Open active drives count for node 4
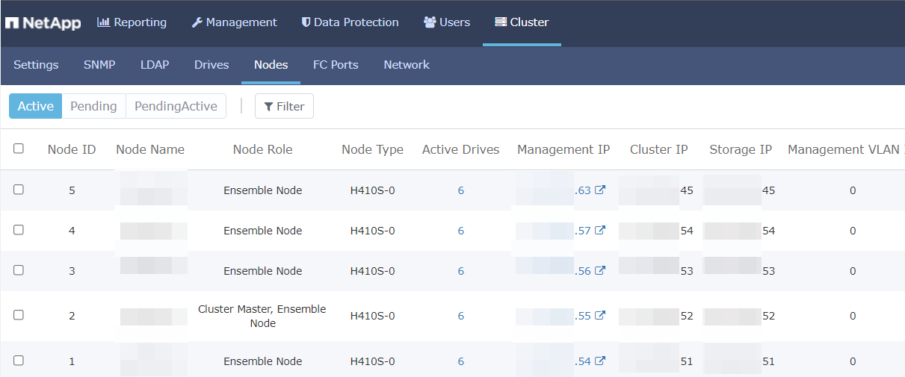Image resolution: width=905 pixels, height=377 pixels. click(x=461, y=231)
